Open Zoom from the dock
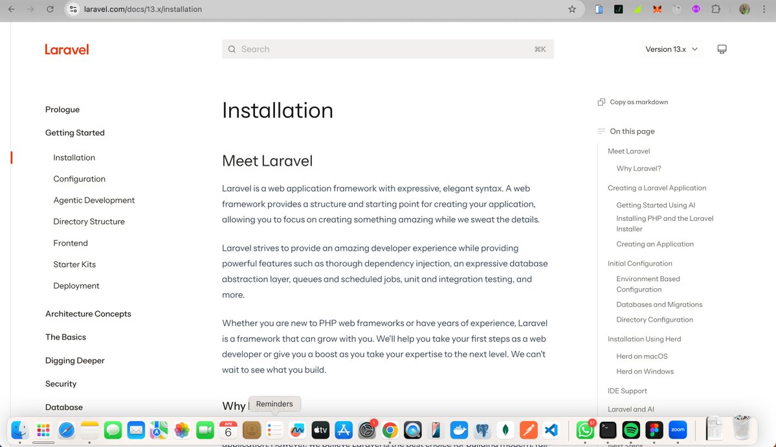 pyautogui.click(x=678, y=430)
